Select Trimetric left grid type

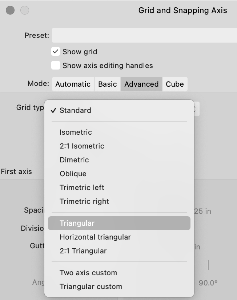point(82,187)
